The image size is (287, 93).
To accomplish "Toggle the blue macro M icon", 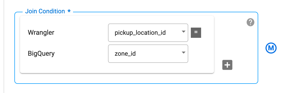I will click(271, 48).
